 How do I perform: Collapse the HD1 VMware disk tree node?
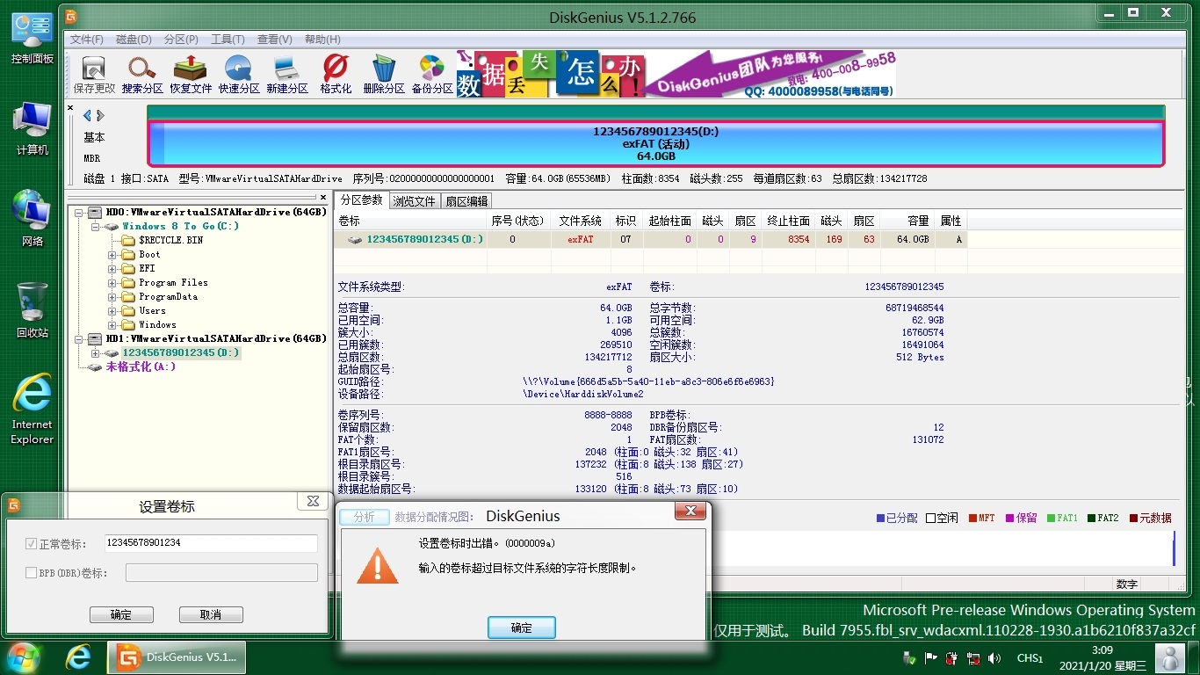coord(81,338)
